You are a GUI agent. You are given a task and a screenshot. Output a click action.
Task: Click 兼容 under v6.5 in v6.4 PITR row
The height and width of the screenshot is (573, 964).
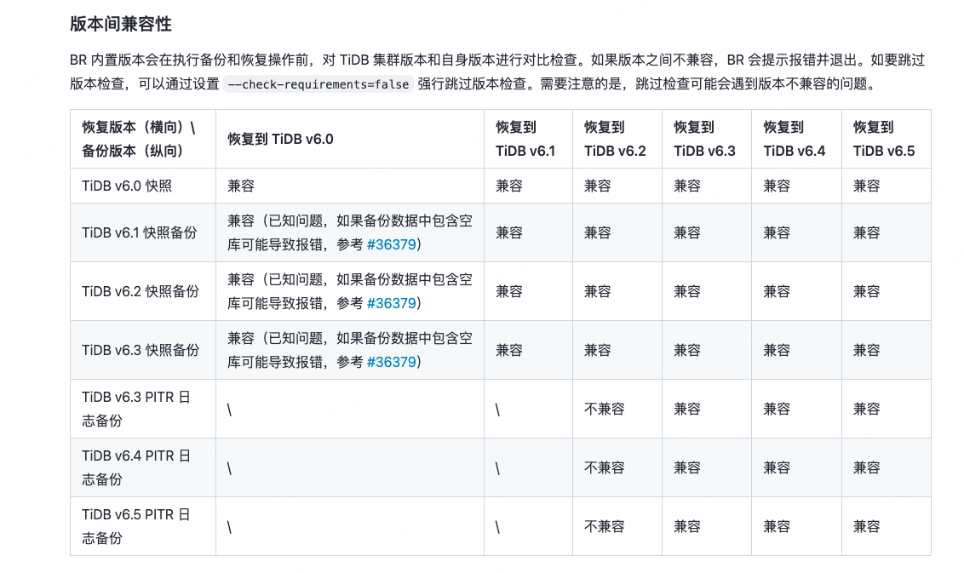(867, 468)
